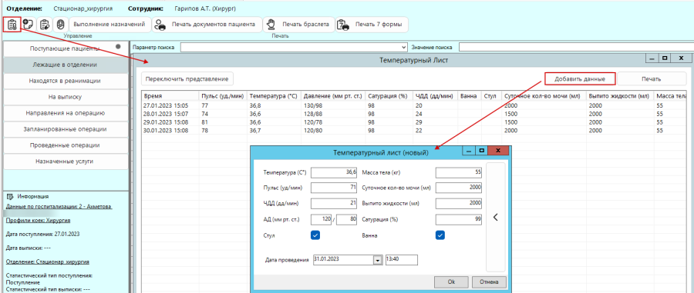694x293 pixels.
Task: Click the Масса тела (кг) input field
Action: pyautogui.click(x=459, y=172)
